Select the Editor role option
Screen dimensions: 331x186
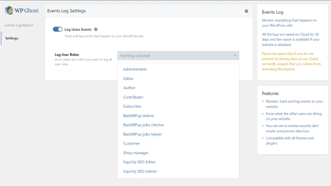pyautogui.click(x=128, y=79)
